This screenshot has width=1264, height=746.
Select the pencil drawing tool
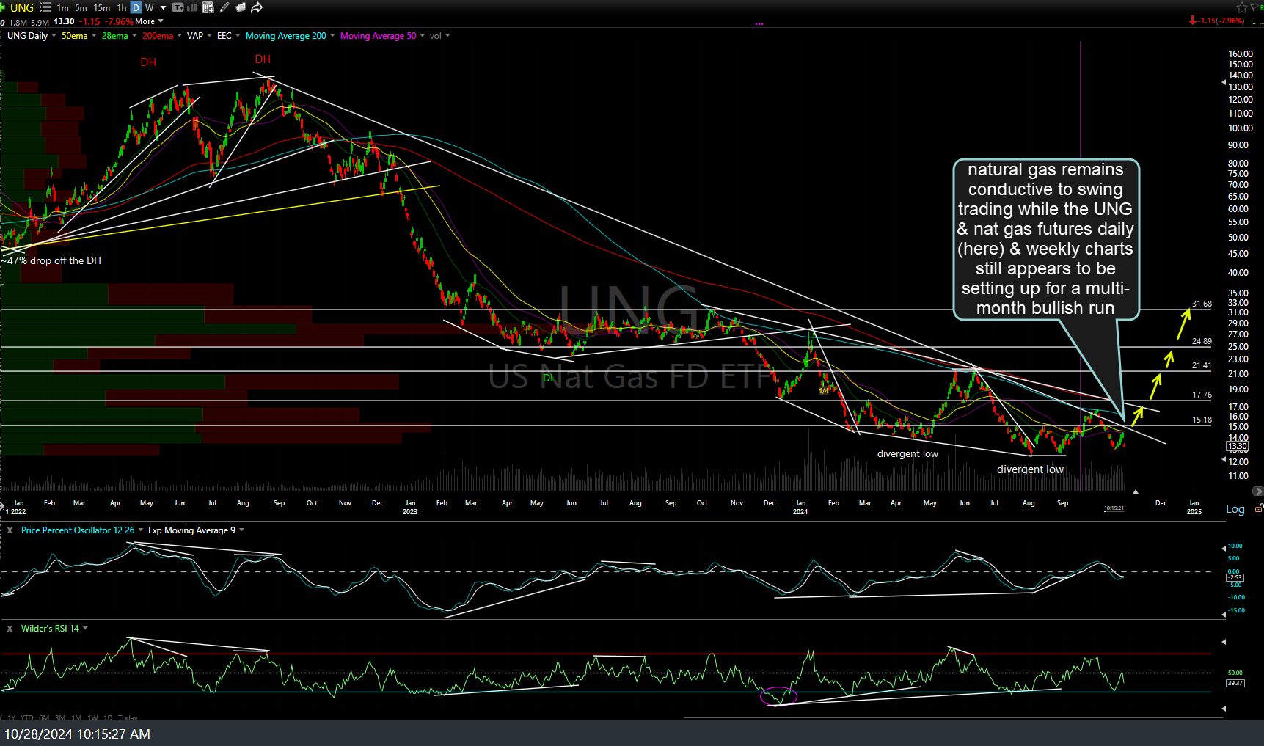pos(224,7)
